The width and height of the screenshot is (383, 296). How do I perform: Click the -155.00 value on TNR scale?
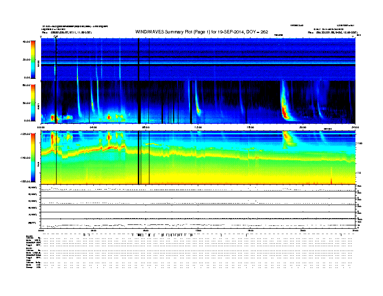coord(26,181)
